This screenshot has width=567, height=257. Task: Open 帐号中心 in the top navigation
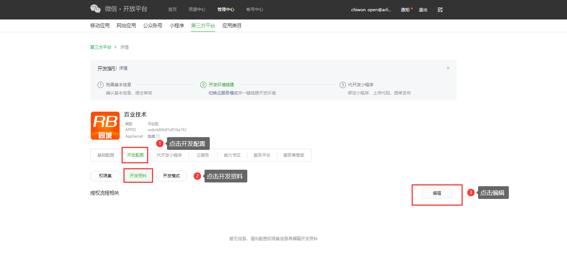click(254, 10)
